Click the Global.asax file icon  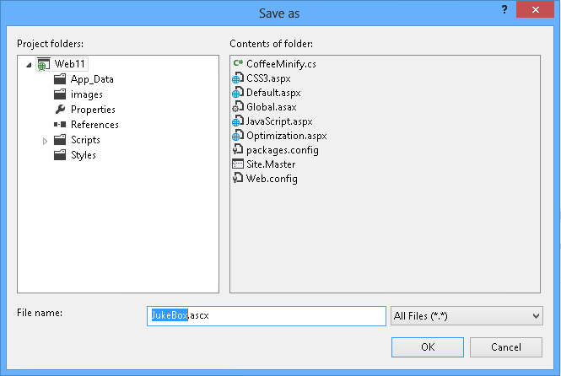pos(238,107)
